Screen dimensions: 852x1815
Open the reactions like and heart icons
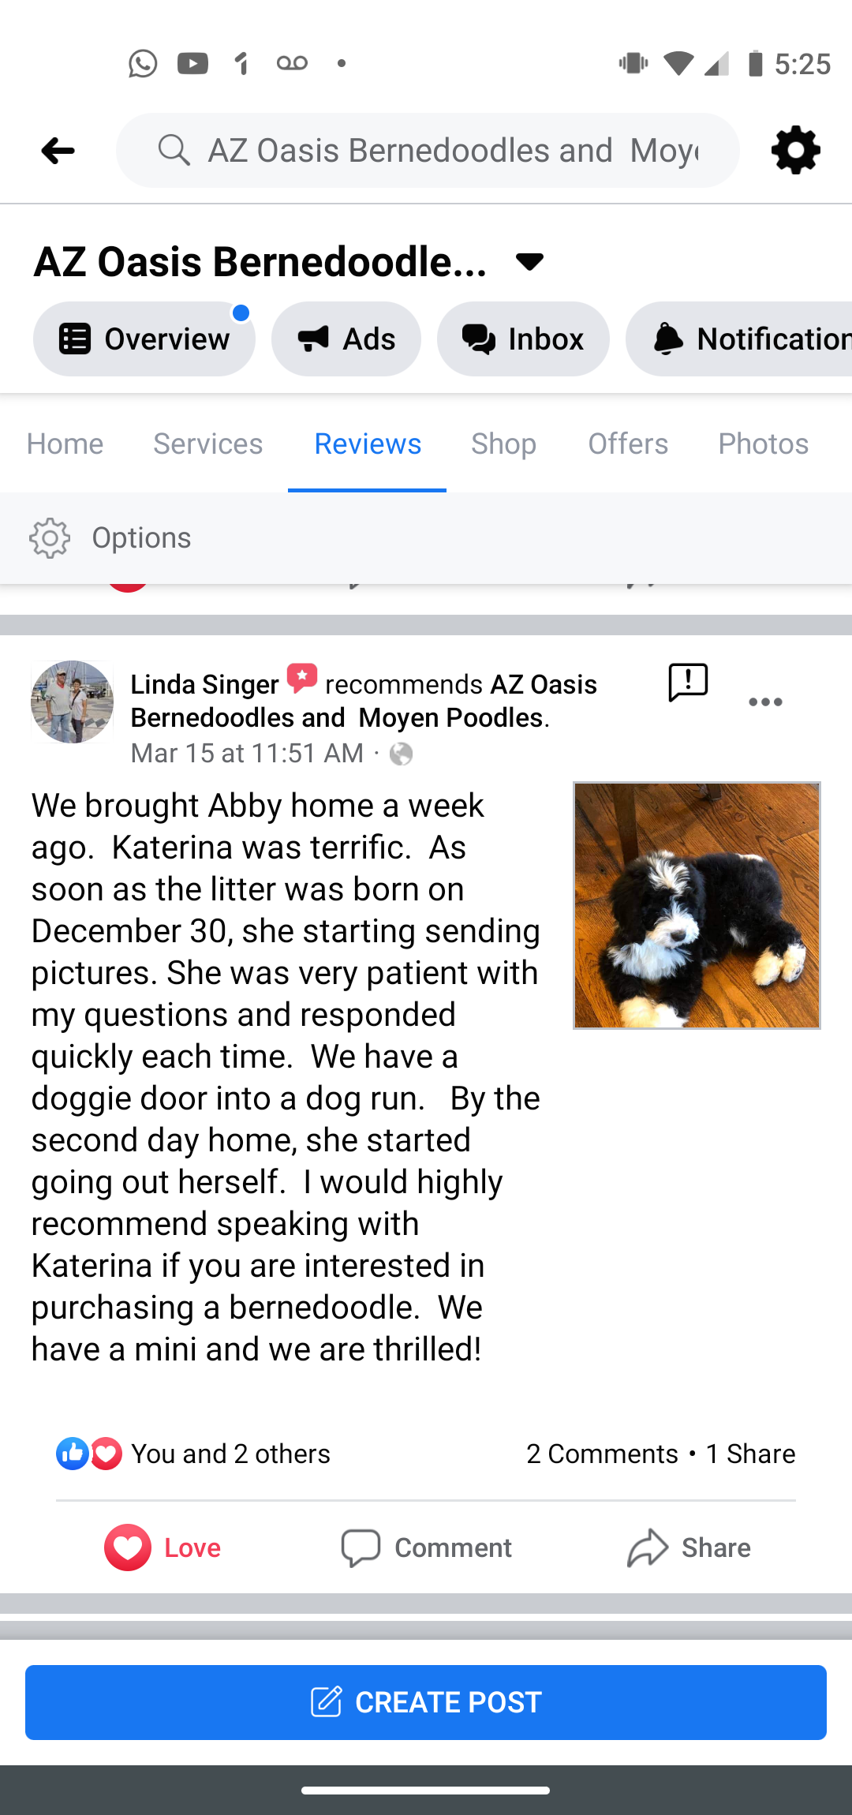(89, 1454)
